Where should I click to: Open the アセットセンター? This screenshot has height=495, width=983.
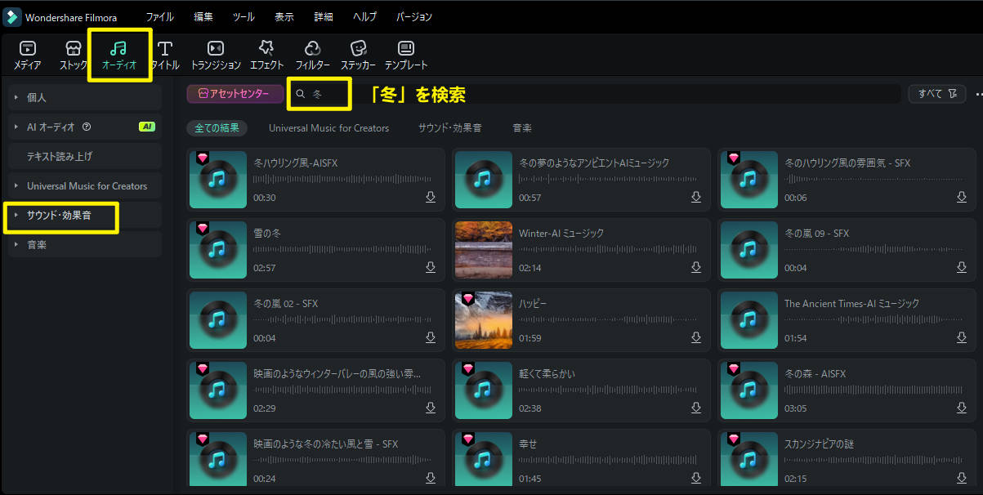(235, 93)
